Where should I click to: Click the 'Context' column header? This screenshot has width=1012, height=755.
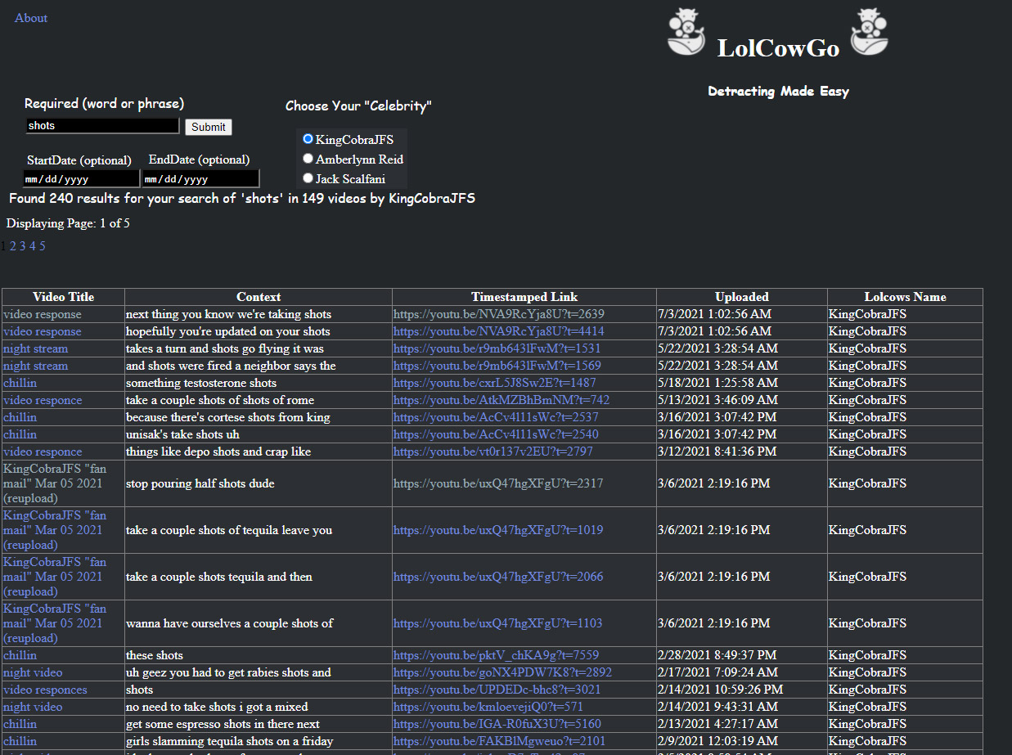pos(259,297)
